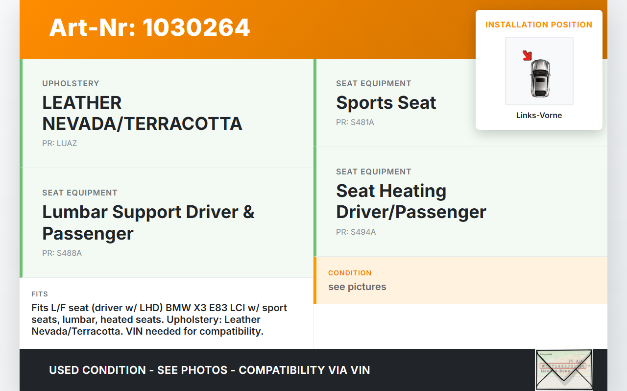Click the red arrow on the car diagram
This screenshot has height=391, width=627.
pyautogui.click(x=527, y=55)
